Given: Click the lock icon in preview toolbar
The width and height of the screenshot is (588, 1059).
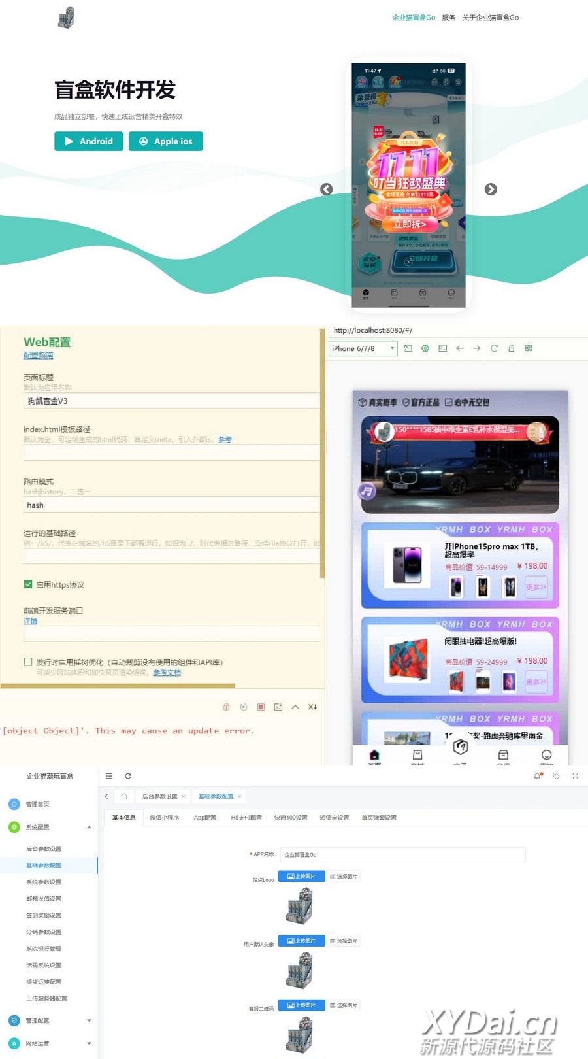Looking at the screenshot, I should (512, 348).
